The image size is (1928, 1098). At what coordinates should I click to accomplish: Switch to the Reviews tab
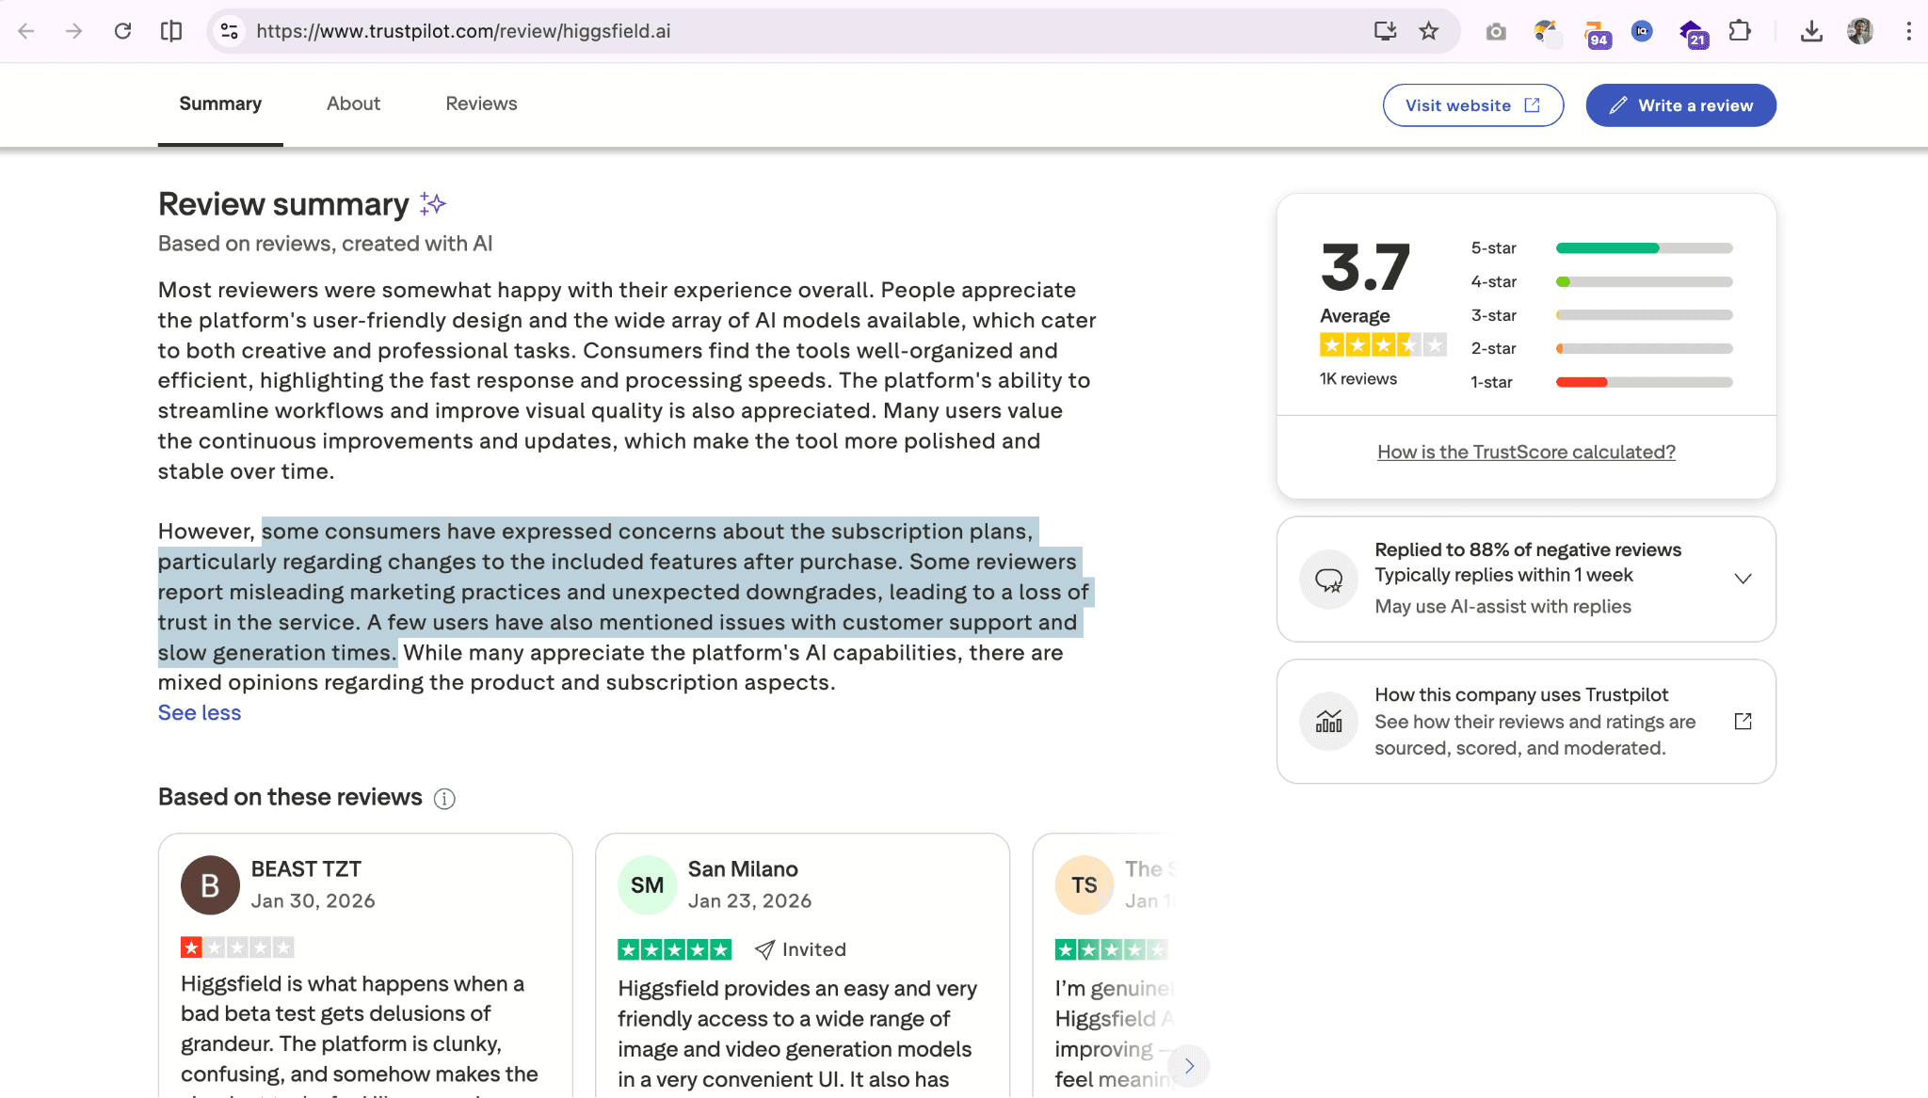pyautogui.click(x=481, y=103)
